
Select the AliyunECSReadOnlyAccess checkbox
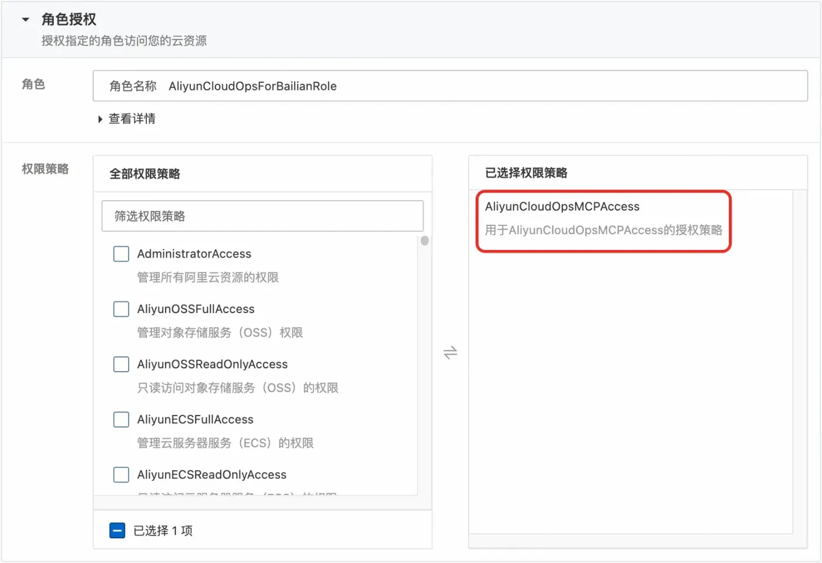(121, 474)
